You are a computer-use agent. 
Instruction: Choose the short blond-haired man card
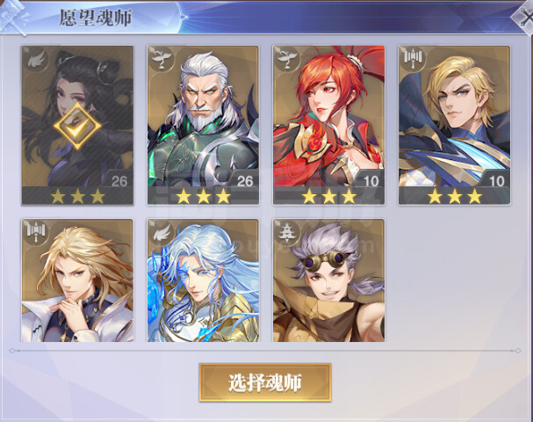pos(455,125)
